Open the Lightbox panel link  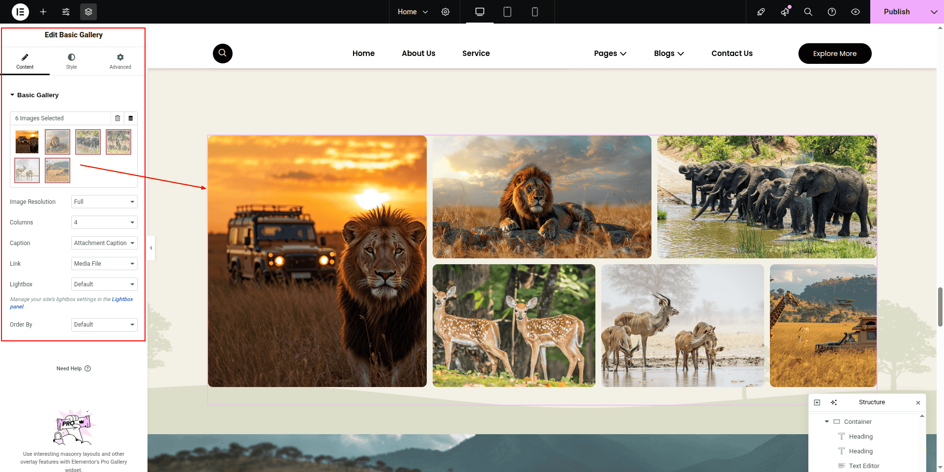coord(122,299)
